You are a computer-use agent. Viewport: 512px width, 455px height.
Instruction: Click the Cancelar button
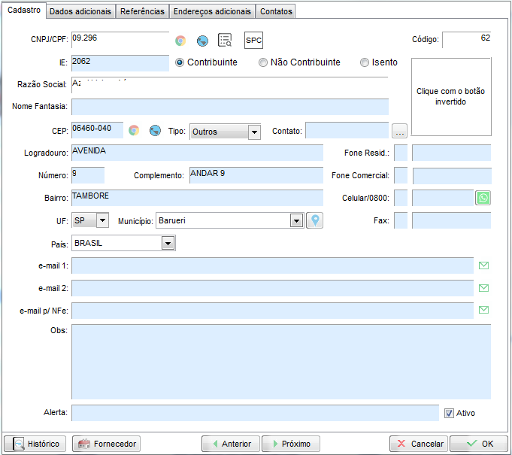(419, 444)
